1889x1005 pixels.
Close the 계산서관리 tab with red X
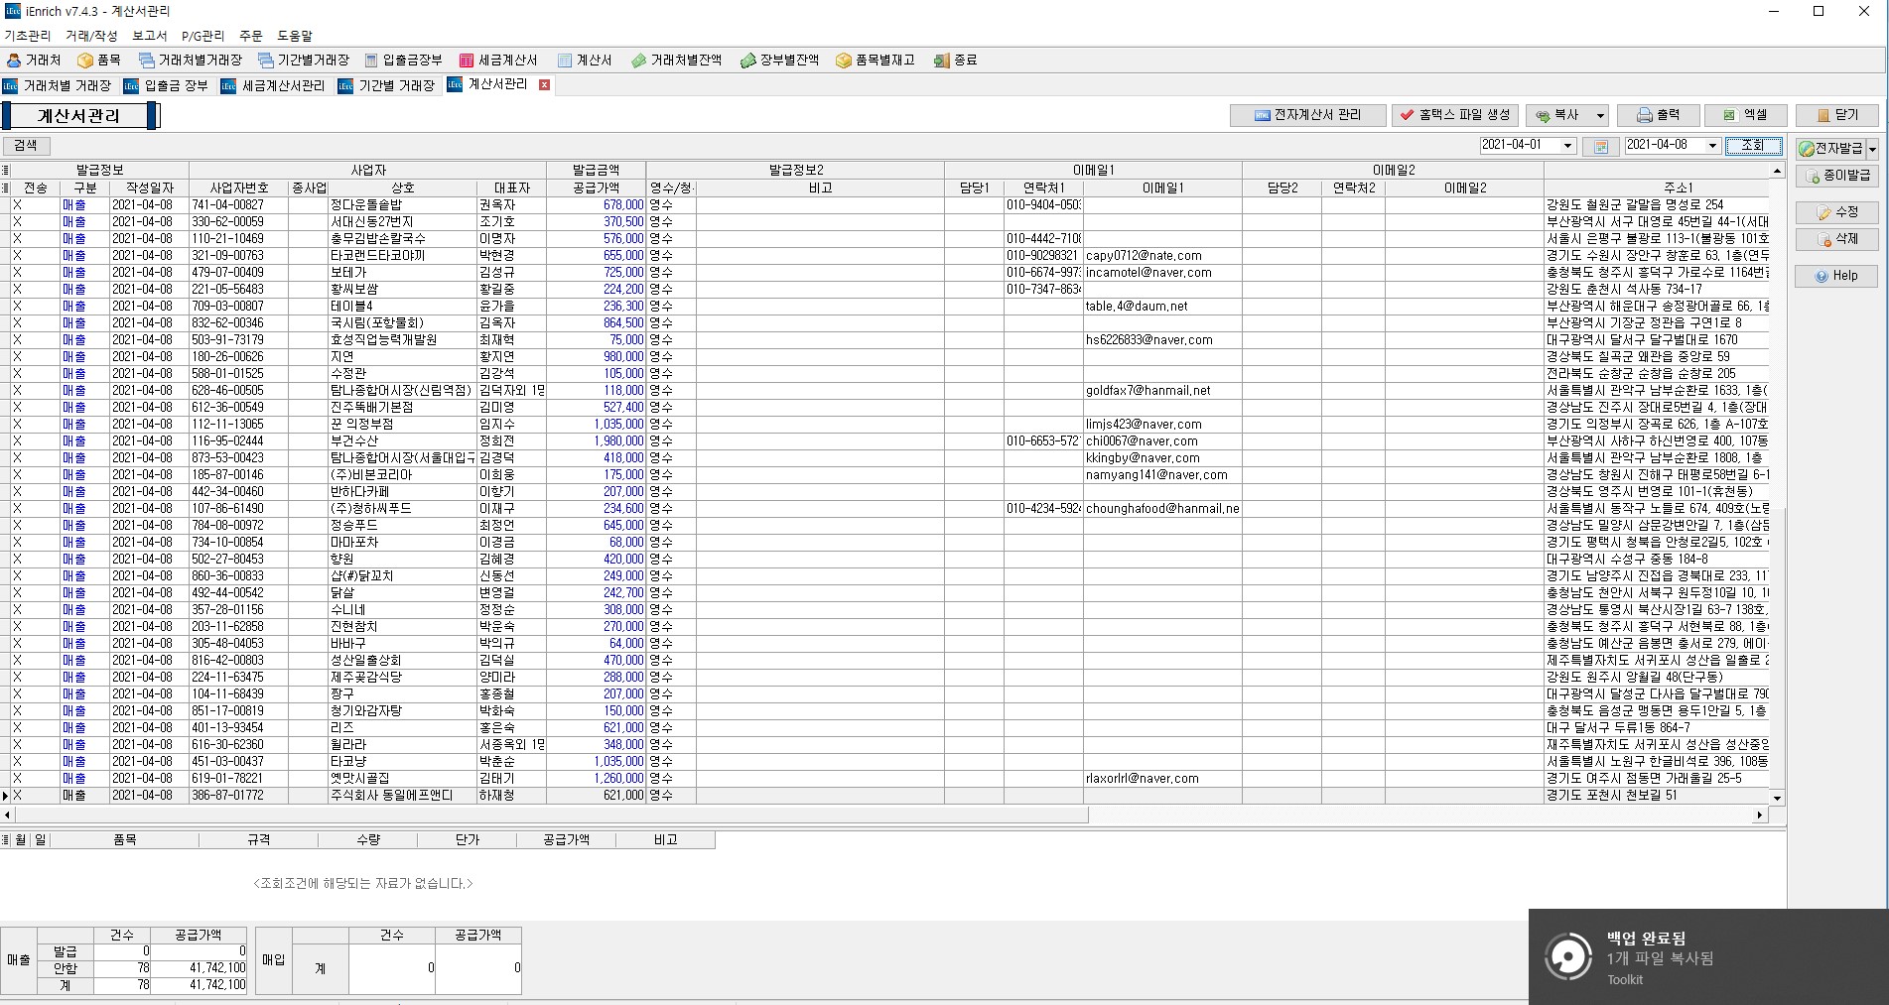(x=544, y=85)
